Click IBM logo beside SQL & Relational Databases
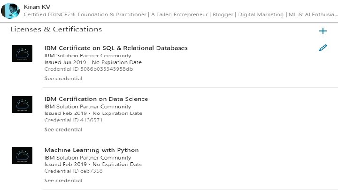338x190 pixels. (22, 53)
